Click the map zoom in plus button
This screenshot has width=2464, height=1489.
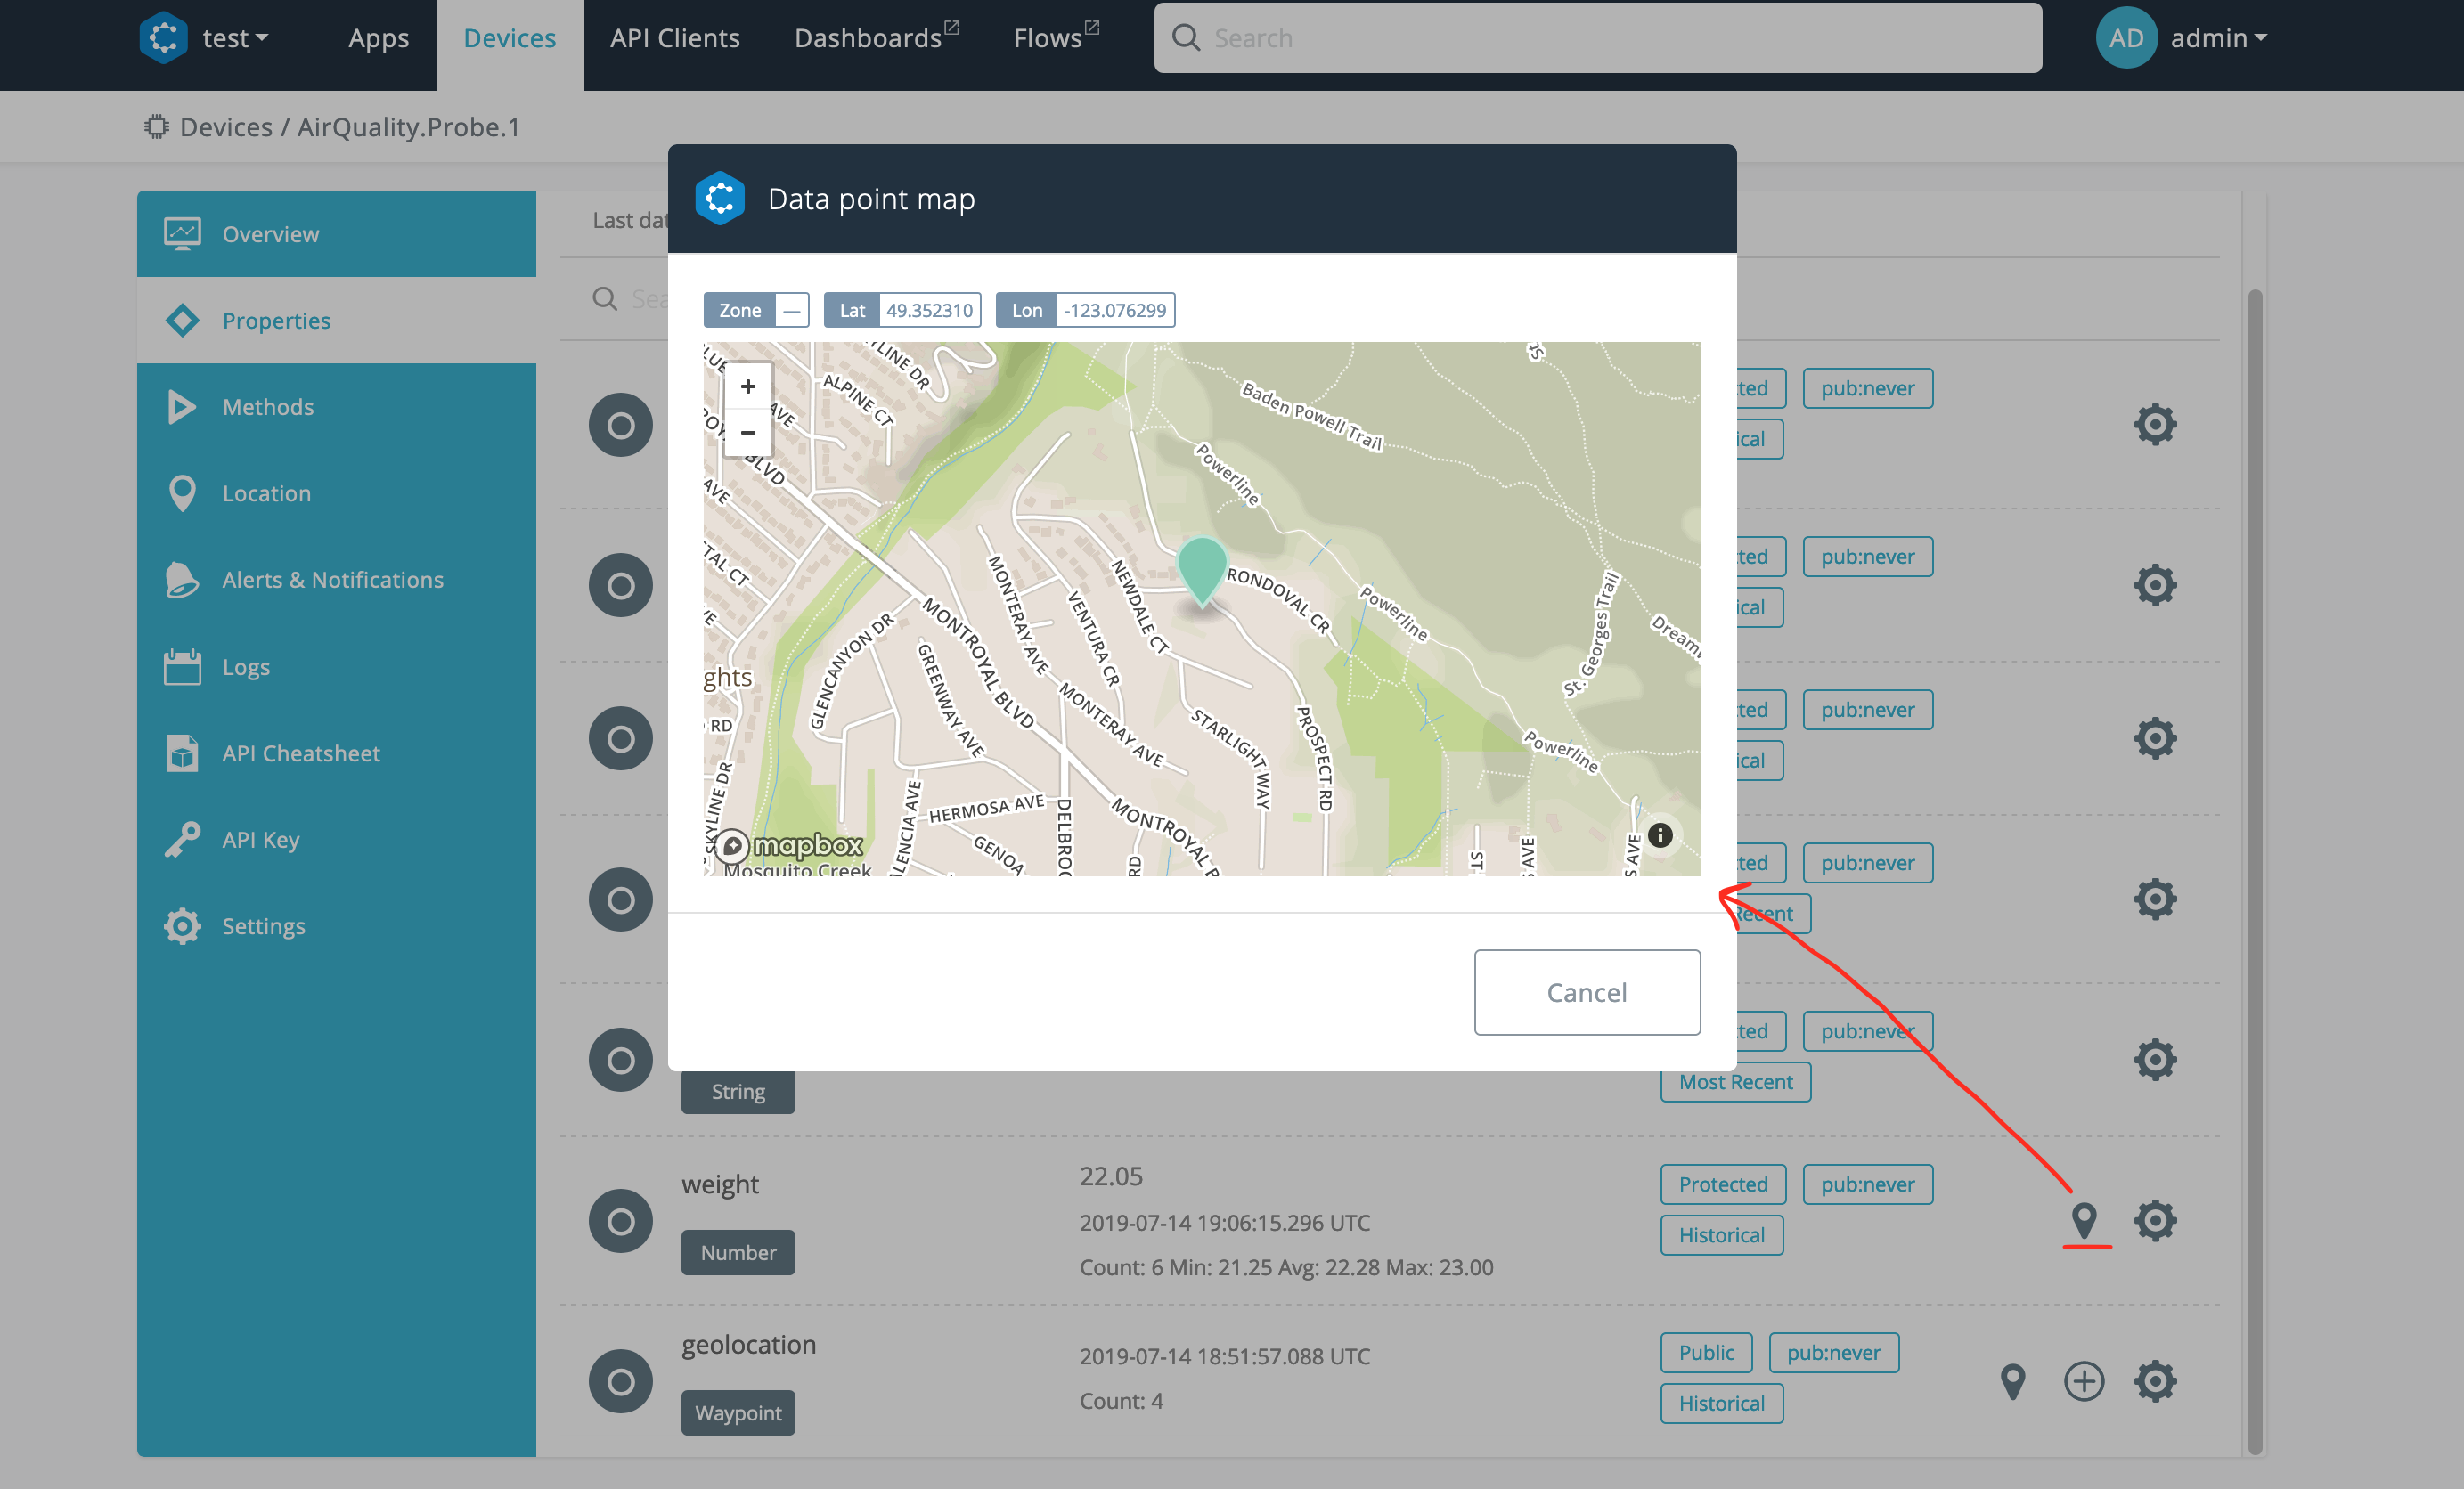tap(747, 387)
